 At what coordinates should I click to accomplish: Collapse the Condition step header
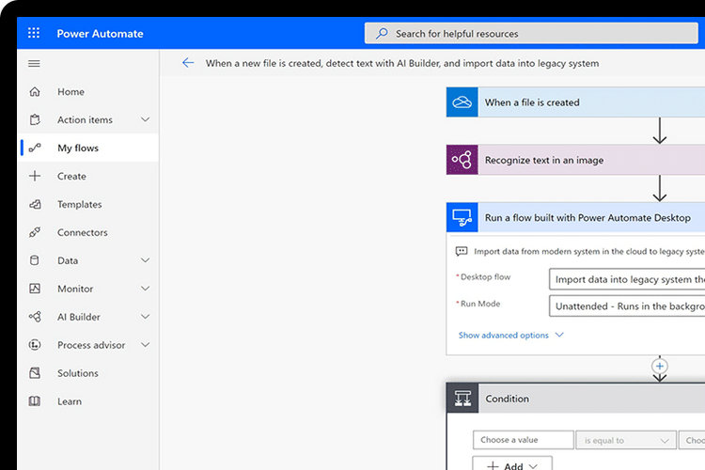[576, 398]
